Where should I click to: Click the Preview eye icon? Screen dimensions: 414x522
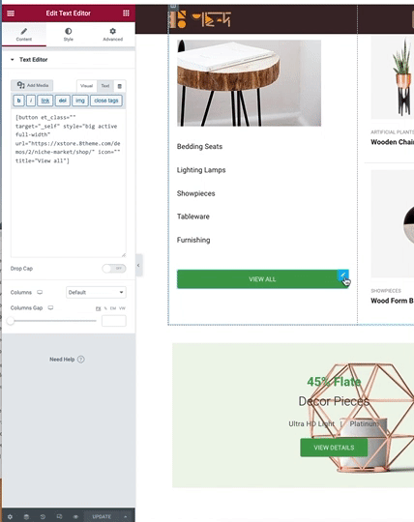[75, 516]
